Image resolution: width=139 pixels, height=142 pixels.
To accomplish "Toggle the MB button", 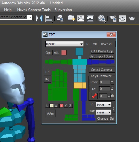I will 95,44.
